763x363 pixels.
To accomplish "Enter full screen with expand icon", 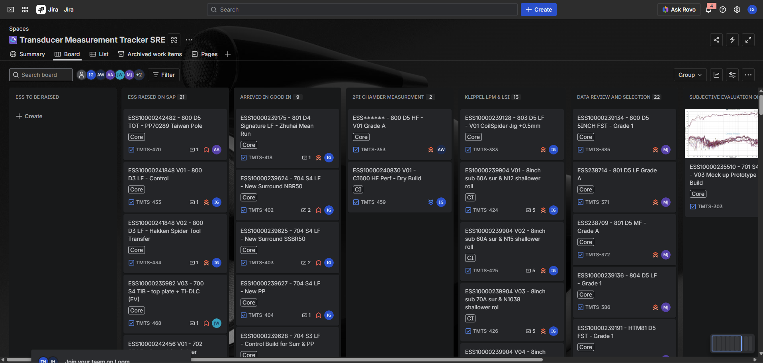I will [x=748, y=40].
